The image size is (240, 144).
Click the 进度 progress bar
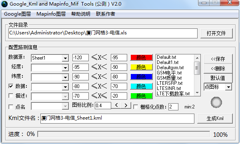(x=124, y=134)
